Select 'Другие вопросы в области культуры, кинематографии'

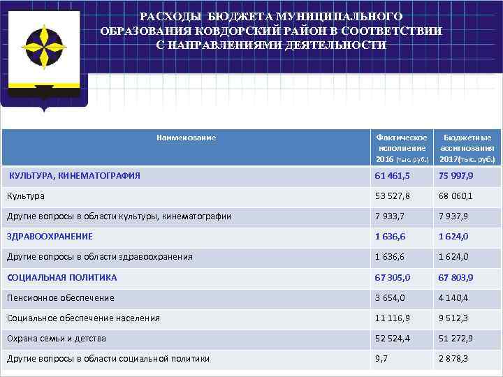pos(119,216)
